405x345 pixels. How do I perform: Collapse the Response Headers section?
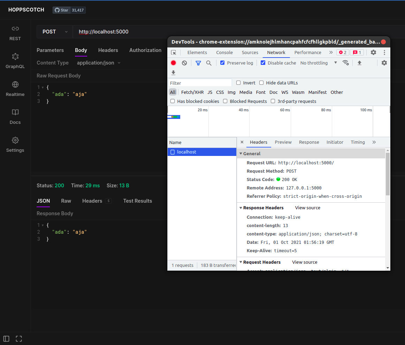[x=241, y=208]
